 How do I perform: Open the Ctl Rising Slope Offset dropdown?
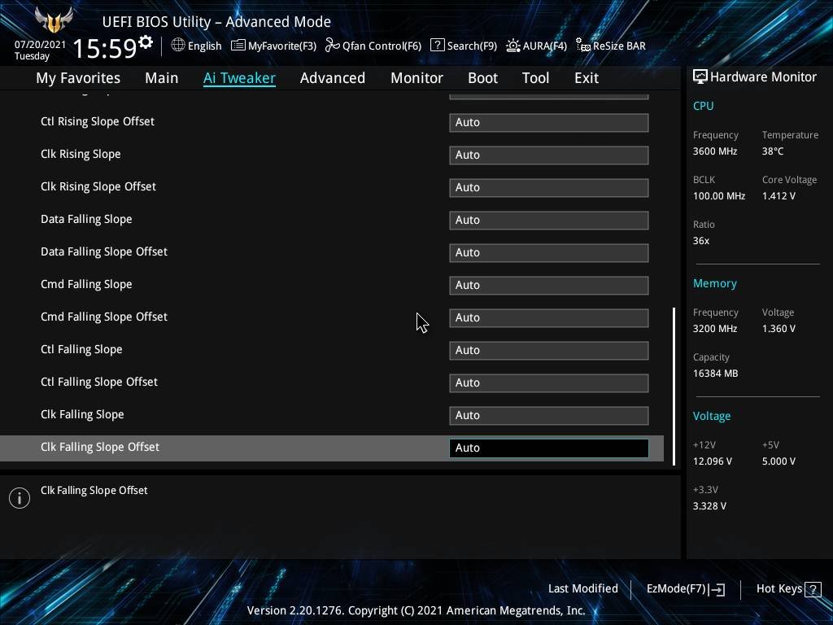pyautogui.click(x=548, y=122)
